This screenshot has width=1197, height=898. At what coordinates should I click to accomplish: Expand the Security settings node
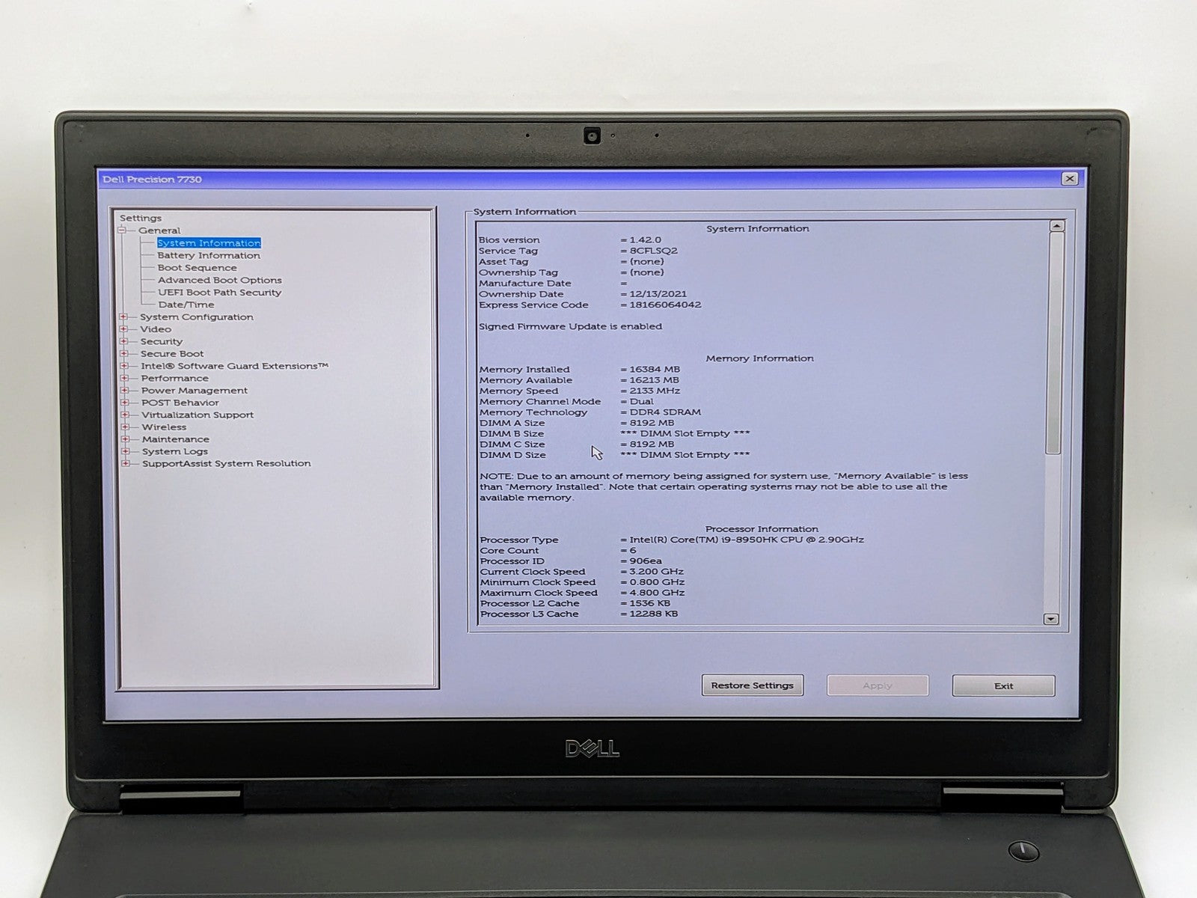pyautogui.click(x=123, y=341)
